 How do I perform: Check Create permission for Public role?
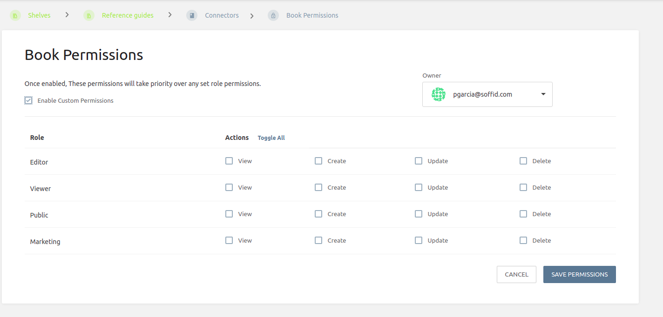pyautogui.click(x=318, y=214)
